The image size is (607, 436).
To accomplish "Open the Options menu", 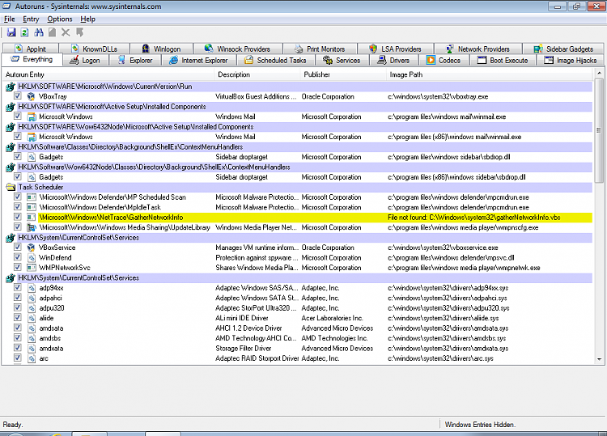I will [60, 19].
